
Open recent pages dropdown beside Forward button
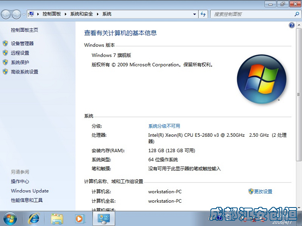point(24,14)
